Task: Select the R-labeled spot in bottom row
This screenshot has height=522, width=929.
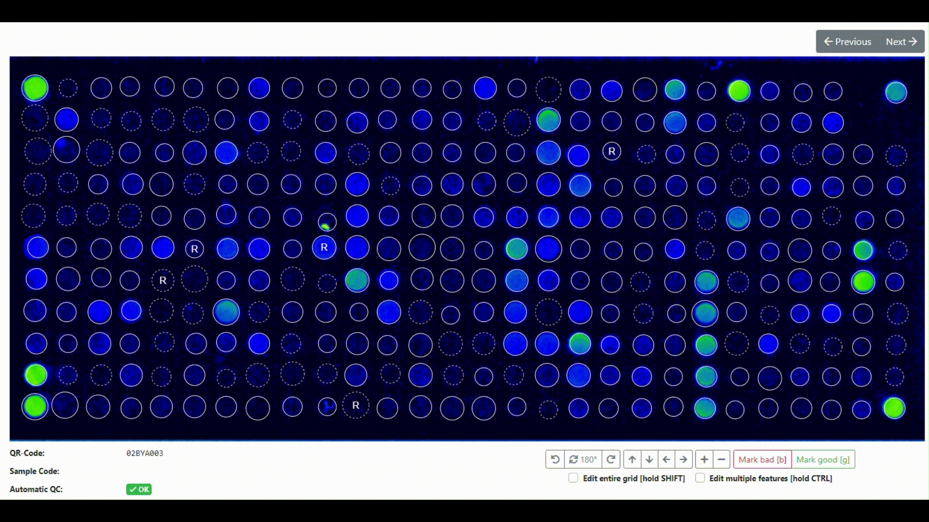Action: (x=356, y=406)
